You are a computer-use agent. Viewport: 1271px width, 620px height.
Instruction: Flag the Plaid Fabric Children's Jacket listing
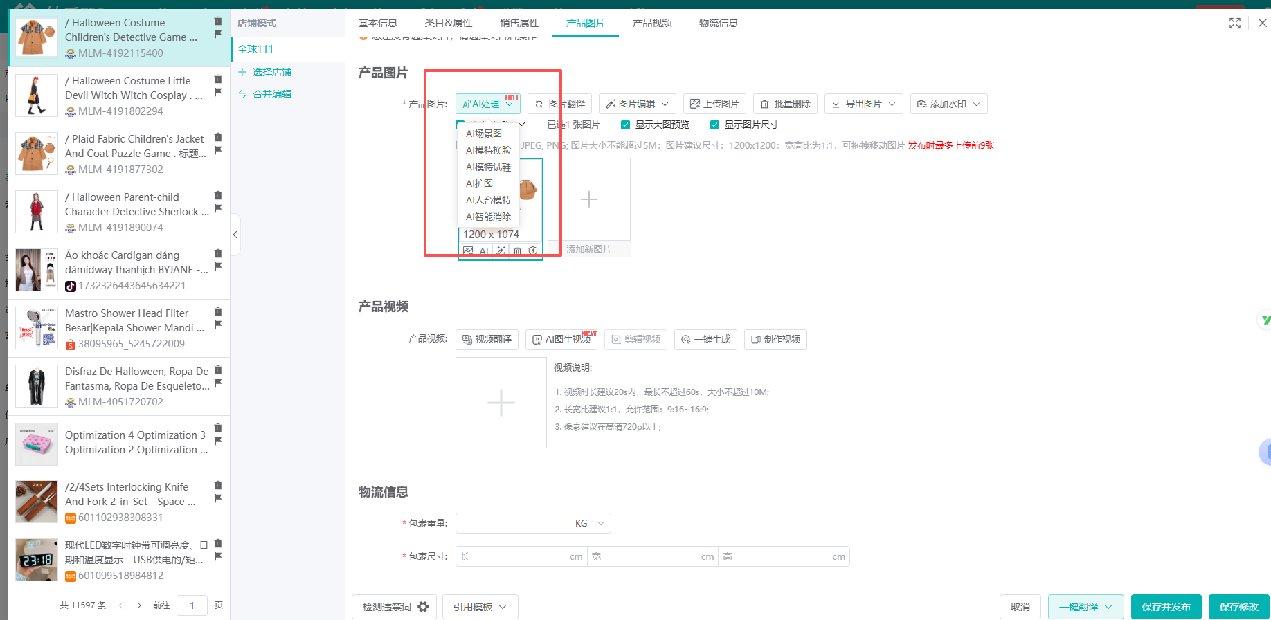[x=218, y=150]
